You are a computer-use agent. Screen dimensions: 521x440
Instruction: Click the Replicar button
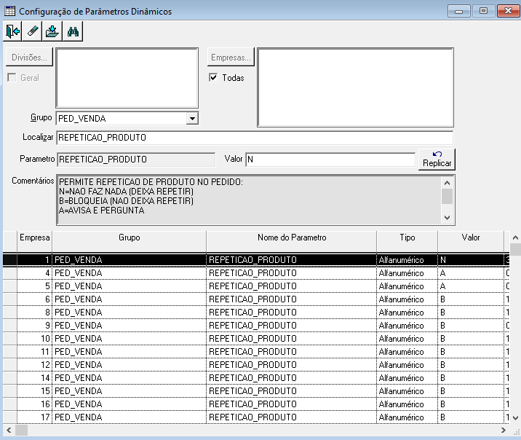point(437,160)
